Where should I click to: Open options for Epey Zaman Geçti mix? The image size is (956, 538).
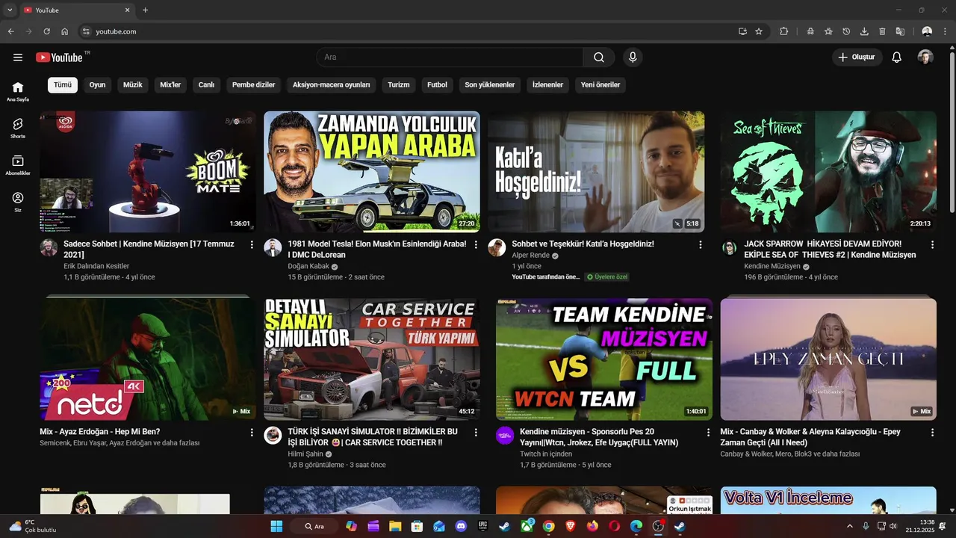[x=932, y=432]
